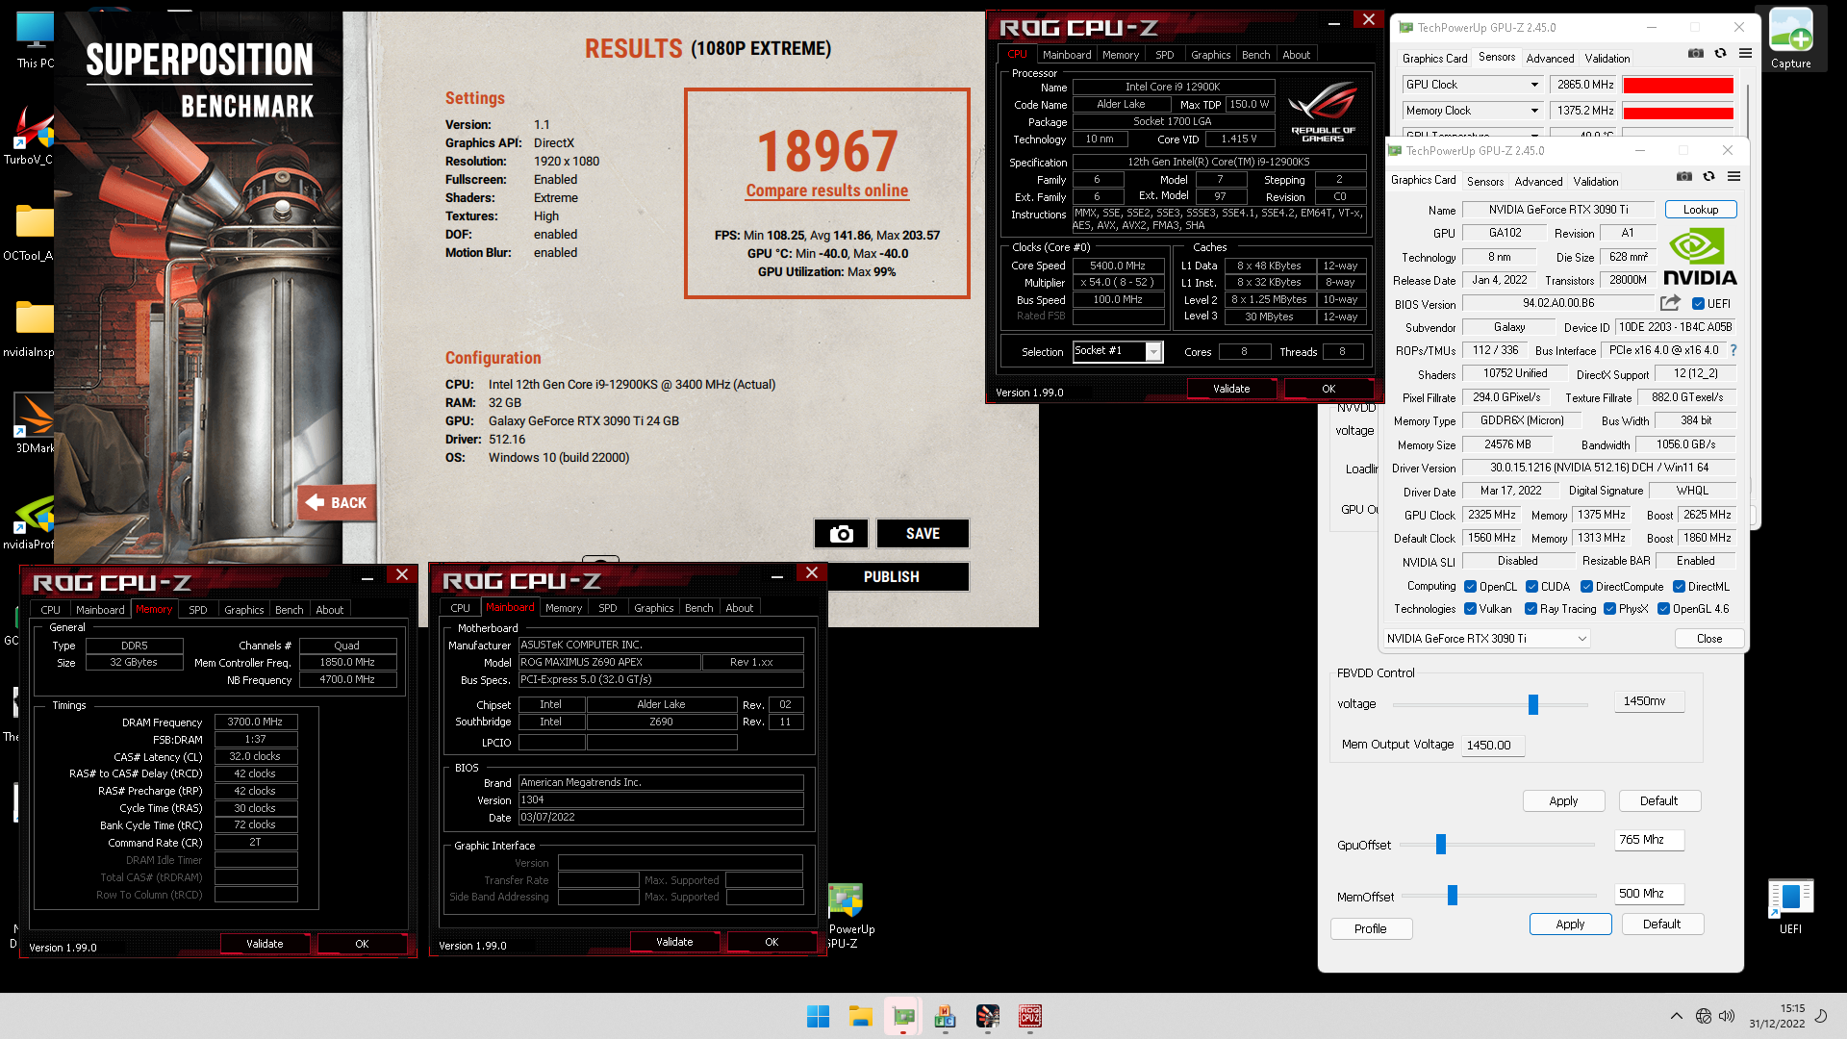Click Validate in the CPU-Z Memory window
This screenshot has height=1039, width=1847.
pos(265,944)
